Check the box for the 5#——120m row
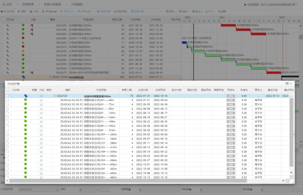This screenshot has width=303, height=195. coord(7,113)
